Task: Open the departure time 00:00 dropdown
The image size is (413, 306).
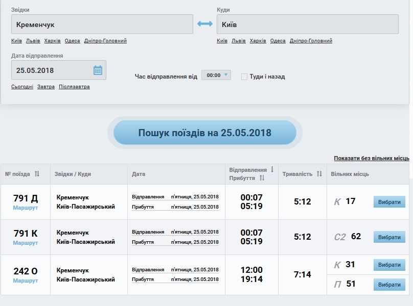Action: point(216,75)
